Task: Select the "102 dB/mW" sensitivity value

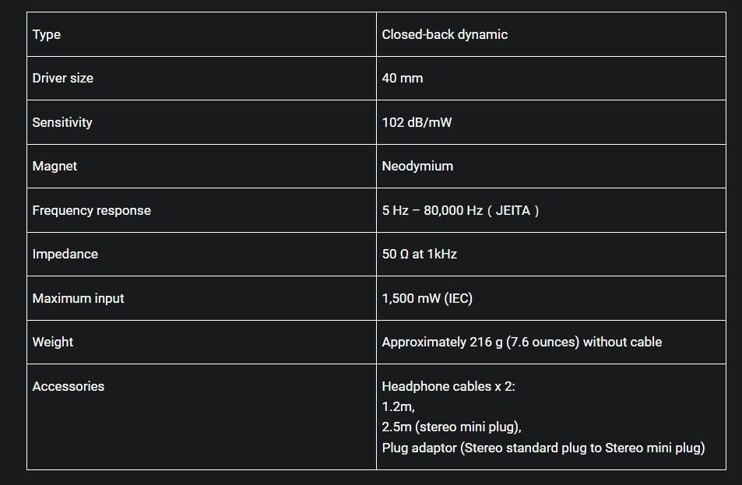Action: (417, 122)
